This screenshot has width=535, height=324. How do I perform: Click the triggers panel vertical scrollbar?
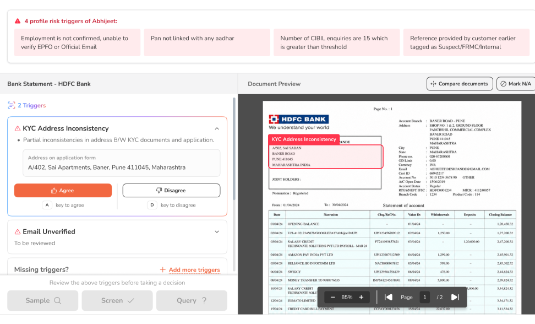click(234, 149)
